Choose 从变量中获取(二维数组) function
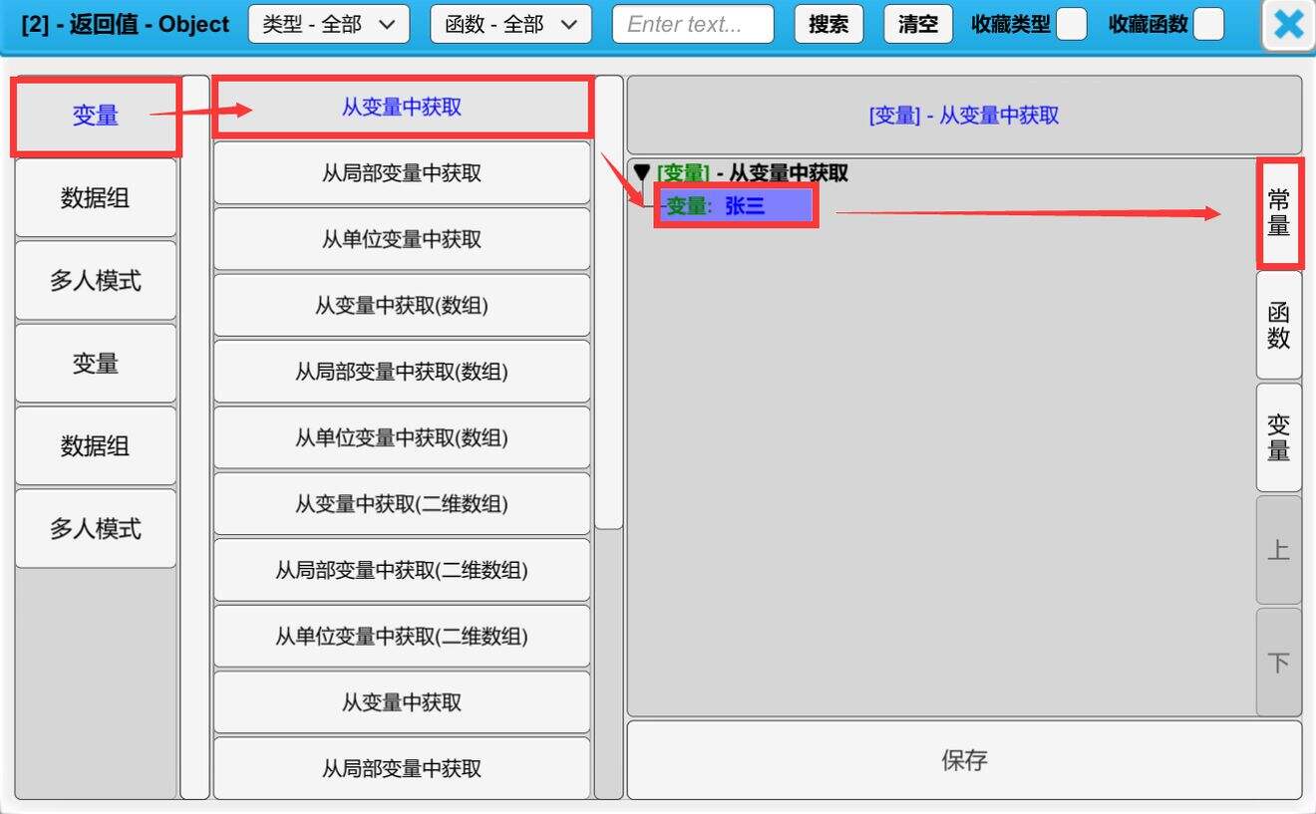This screenshot has width=1316, height=814. pyautogui.click(x=402, y=504)
